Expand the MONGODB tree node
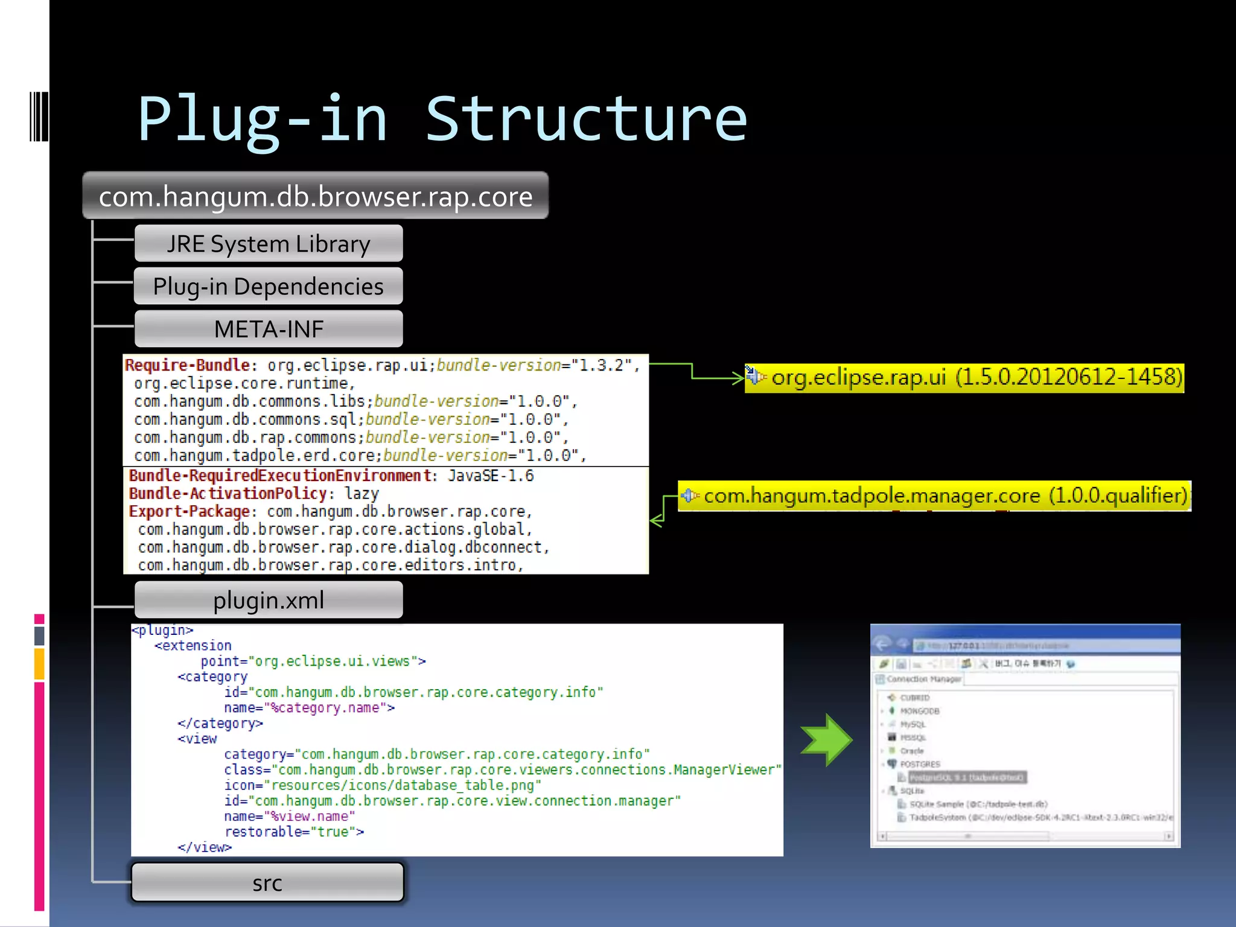Screen dimensions: 1236x927 [883, 711]
